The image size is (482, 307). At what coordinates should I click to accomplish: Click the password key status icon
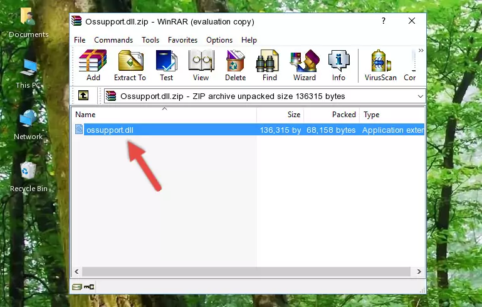[89, 287]
